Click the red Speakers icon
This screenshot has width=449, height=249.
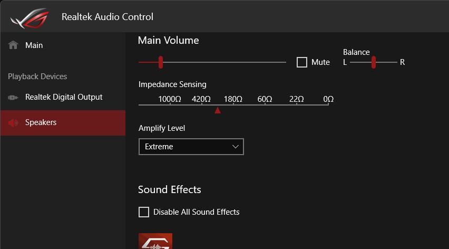pyautogui.click(x=13, y=122)
